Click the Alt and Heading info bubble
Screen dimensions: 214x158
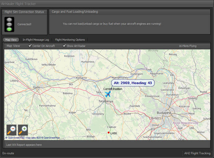[133, 83]
